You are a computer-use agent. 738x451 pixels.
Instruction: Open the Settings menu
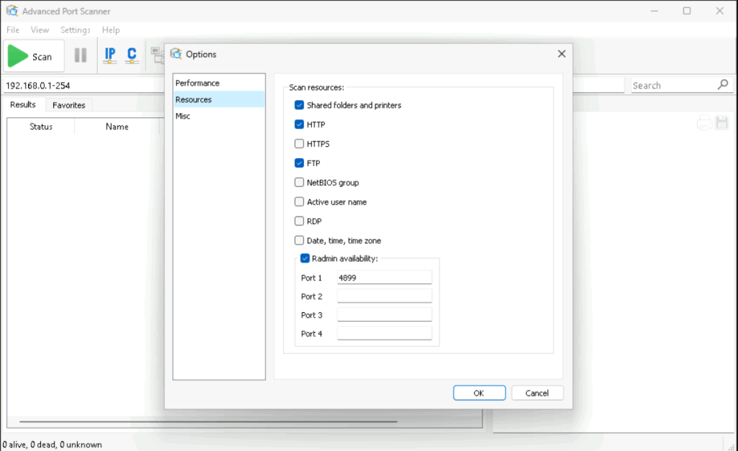(x=75, y=30)
